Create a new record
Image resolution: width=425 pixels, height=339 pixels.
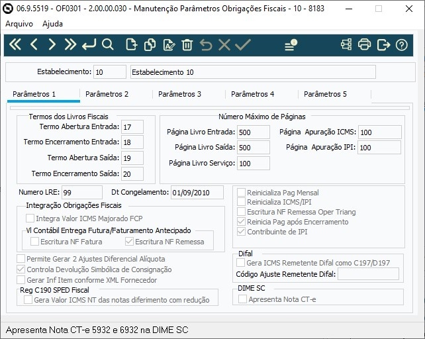pos(131,45)
